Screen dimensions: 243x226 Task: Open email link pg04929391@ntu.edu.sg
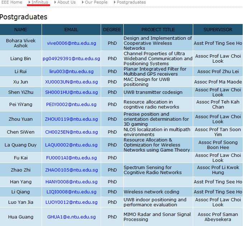(x=71, y=59)
